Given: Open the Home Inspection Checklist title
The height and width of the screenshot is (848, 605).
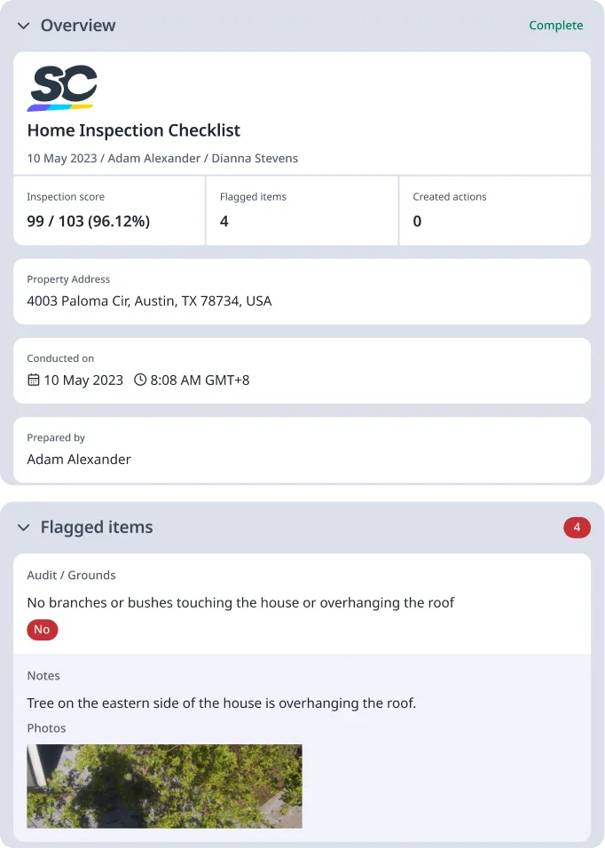Looking at the screenshot, I should (134, 130).
